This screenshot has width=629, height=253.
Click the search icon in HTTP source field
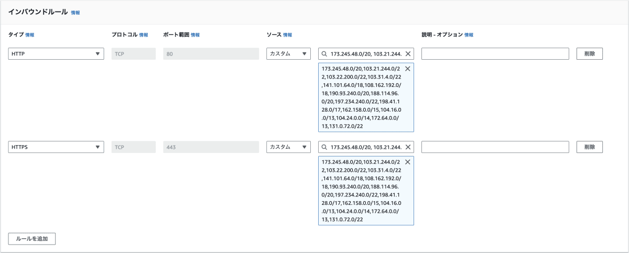point(325,53)
